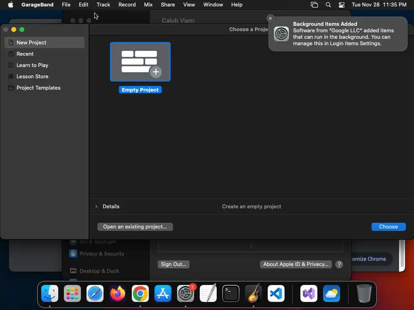Open the Apple menu
The image size is (414, 310).
11,5
